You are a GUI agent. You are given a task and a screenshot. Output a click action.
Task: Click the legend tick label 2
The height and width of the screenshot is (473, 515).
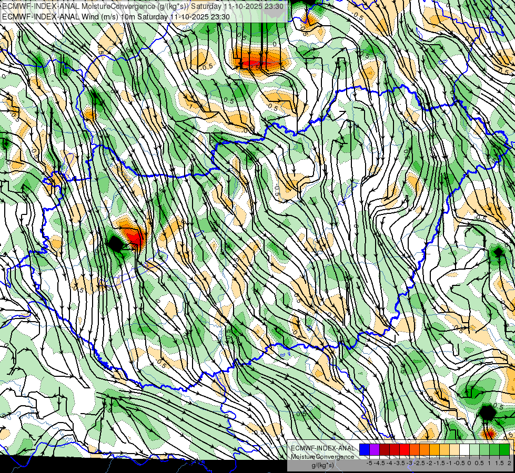[x=509, y=463]
